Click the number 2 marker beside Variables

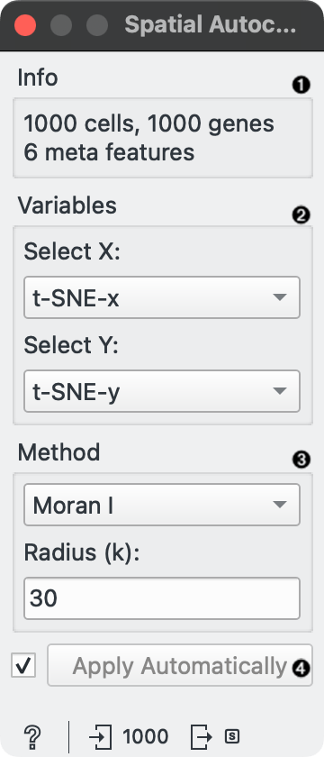(x=301, y=214)
